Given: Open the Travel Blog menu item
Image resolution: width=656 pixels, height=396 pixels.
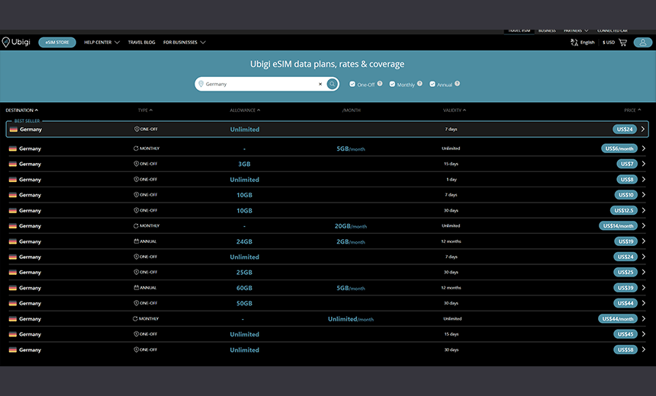Looking at the screenshot, I should pos(141,42).
